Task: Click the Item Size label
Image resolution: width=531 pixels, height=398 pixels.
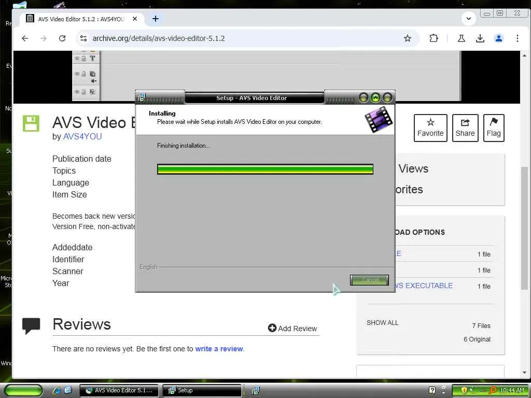Action: tap(69, 195)
